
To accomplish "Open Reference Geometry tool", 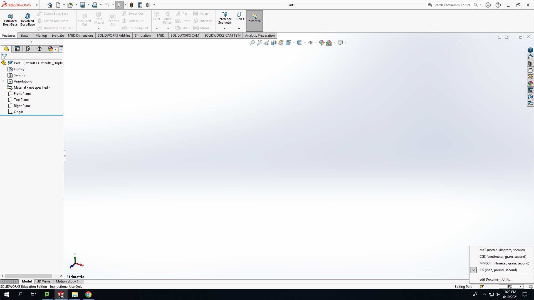I will (x=224, y=18).
